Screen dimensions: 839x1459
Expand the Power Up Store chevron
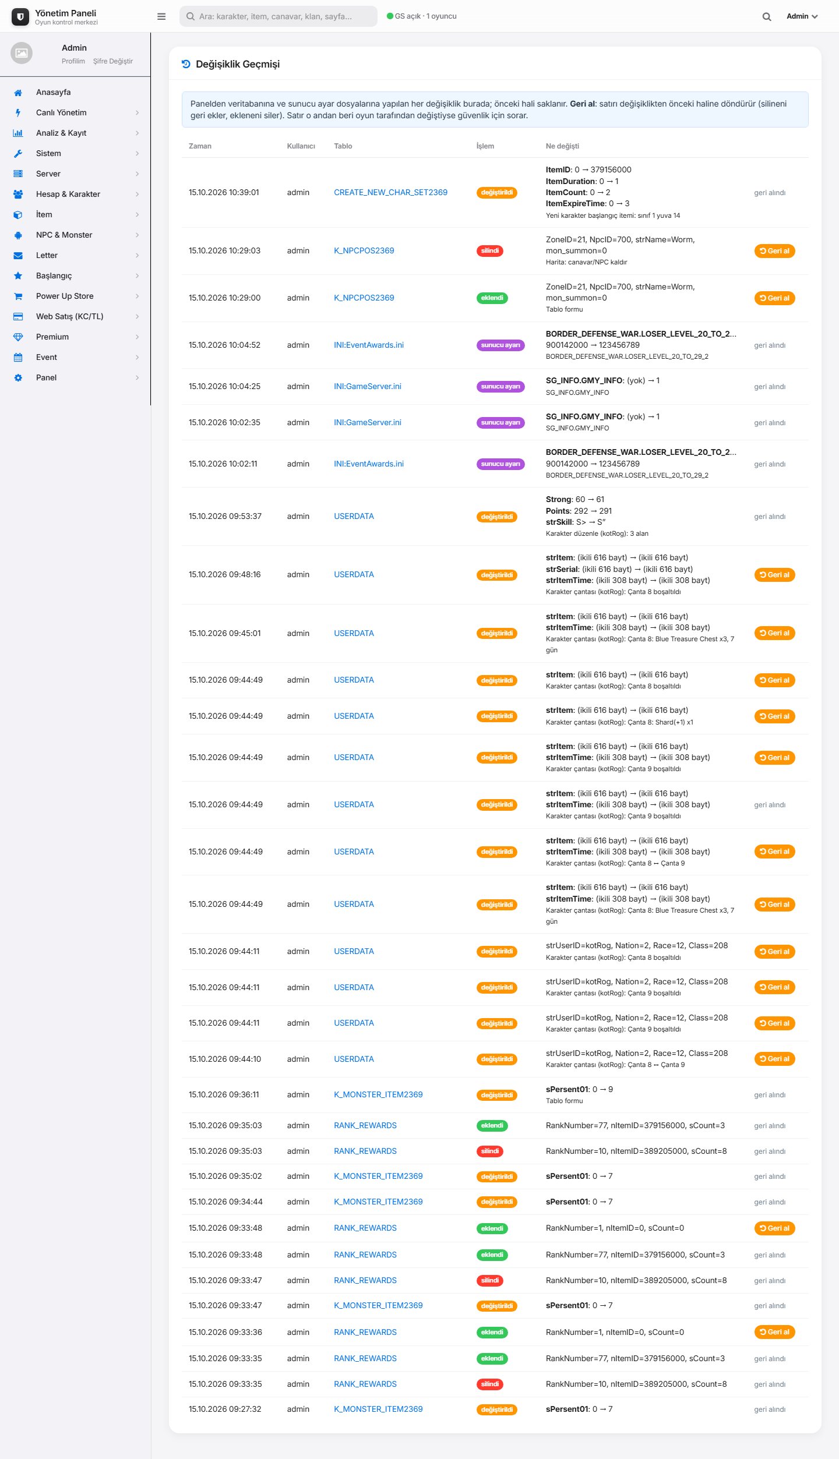[138, 296]
